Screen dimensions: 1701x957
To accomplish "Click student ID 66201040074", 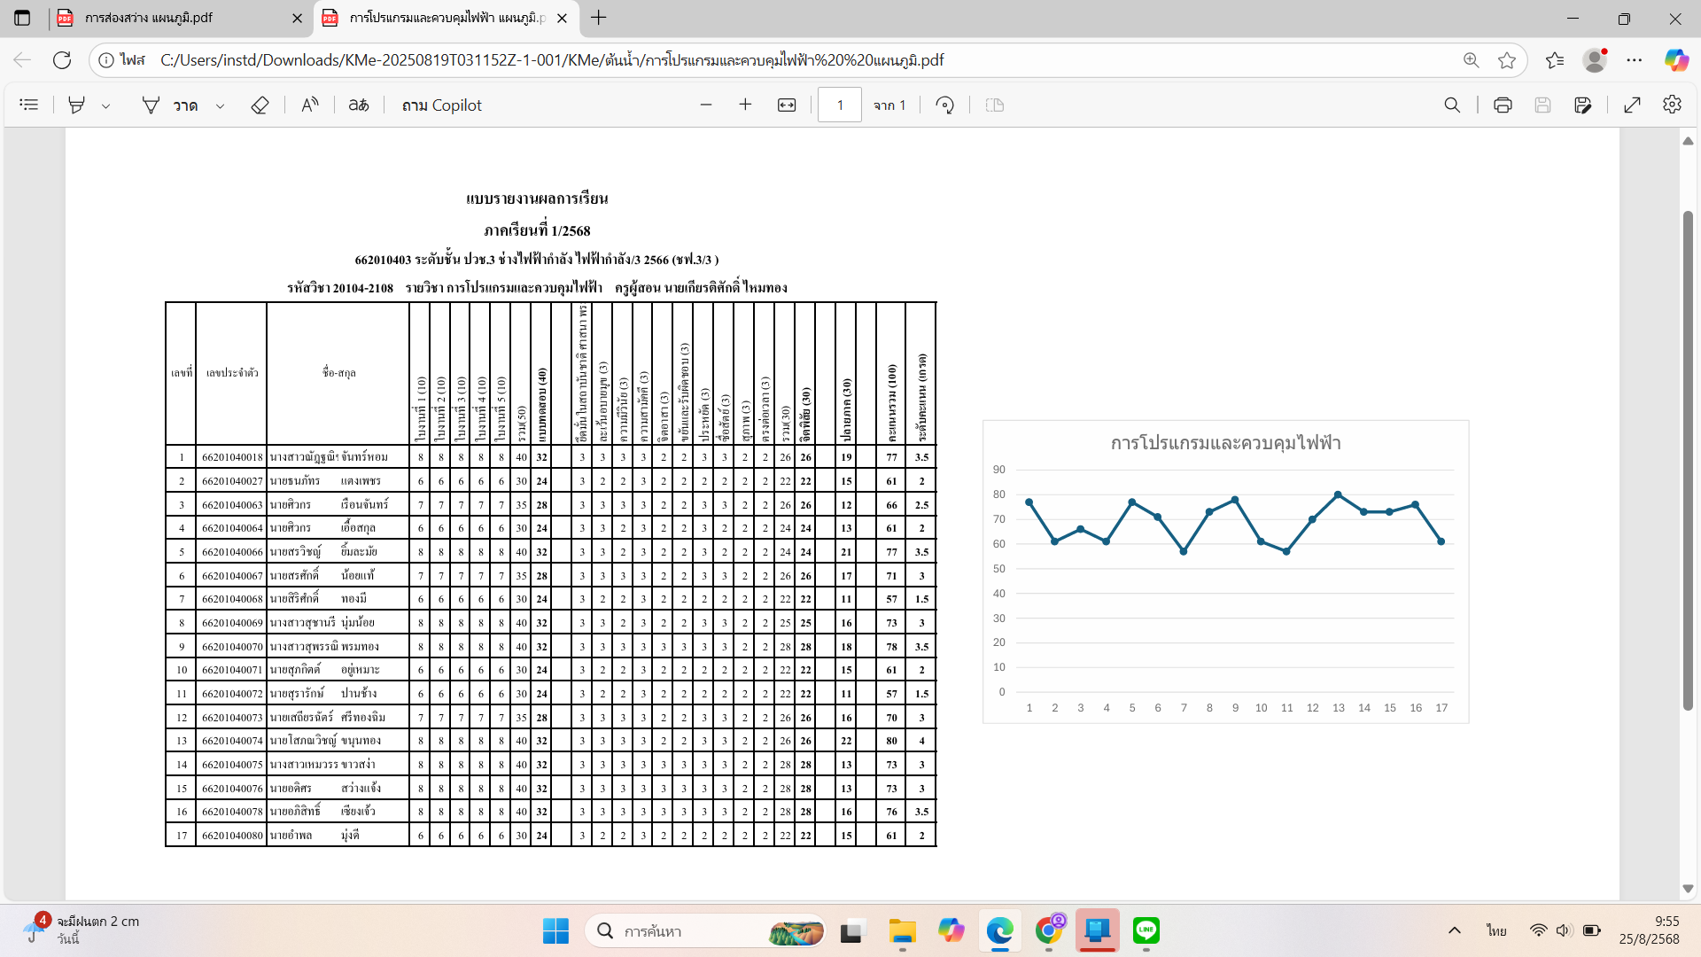I will tap(232, 741).
